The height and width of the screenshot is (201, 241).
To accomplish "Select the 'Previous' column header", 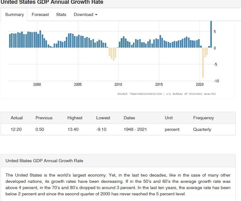I will [x=44, y=118].
